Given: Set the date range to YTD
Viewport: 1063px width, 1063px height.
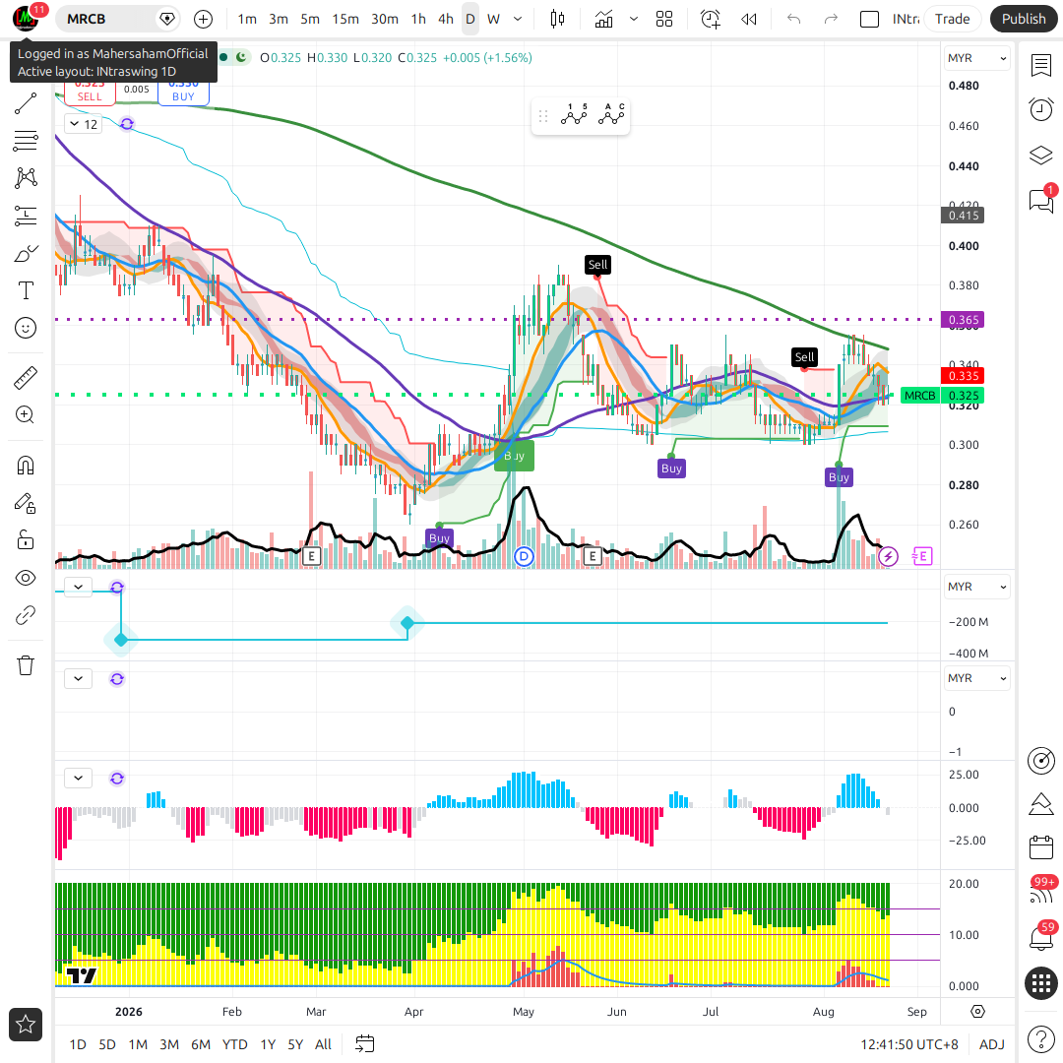Looking at the screenshot, I should tap(235, 1044).
